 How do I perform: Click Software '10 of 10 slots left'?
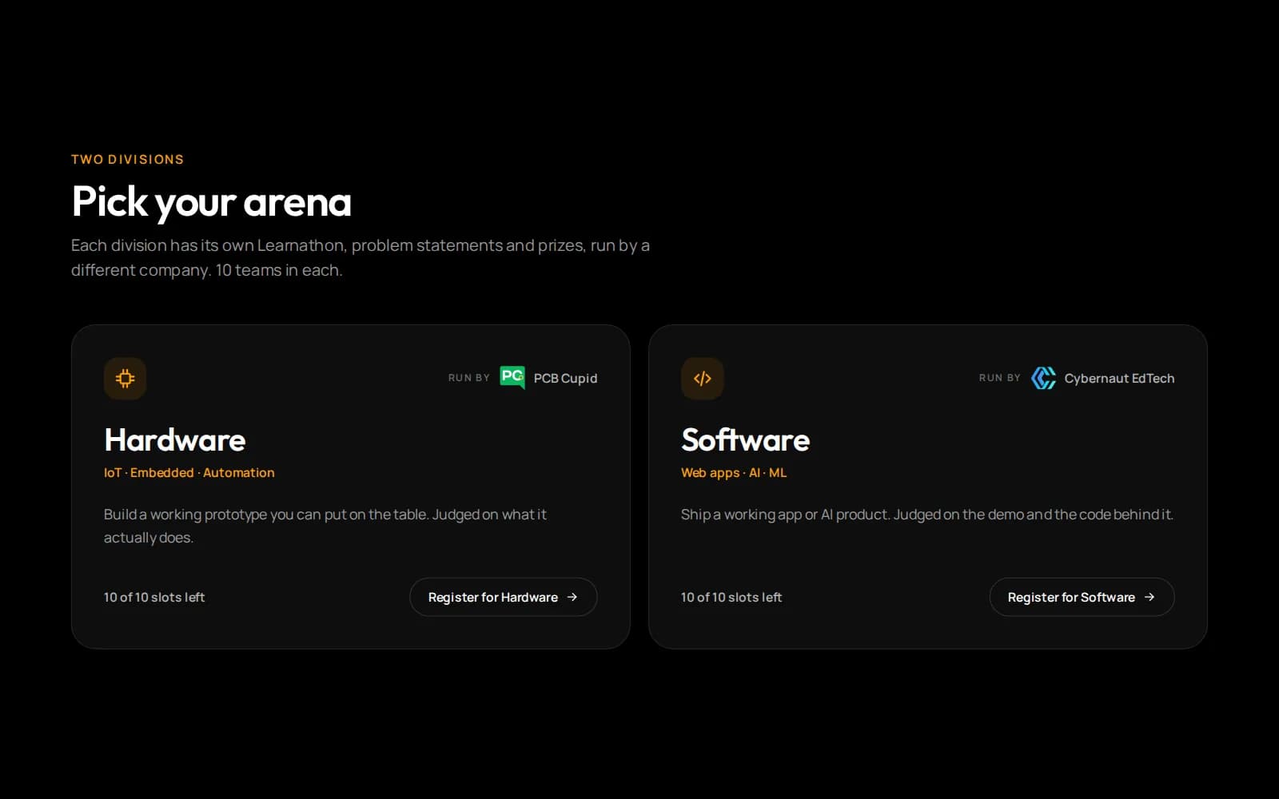click(731, 597)
